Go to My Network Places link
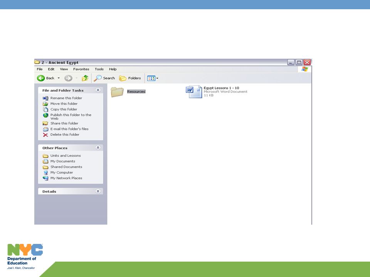Screen dimensions: 370x277 [66, 178]
